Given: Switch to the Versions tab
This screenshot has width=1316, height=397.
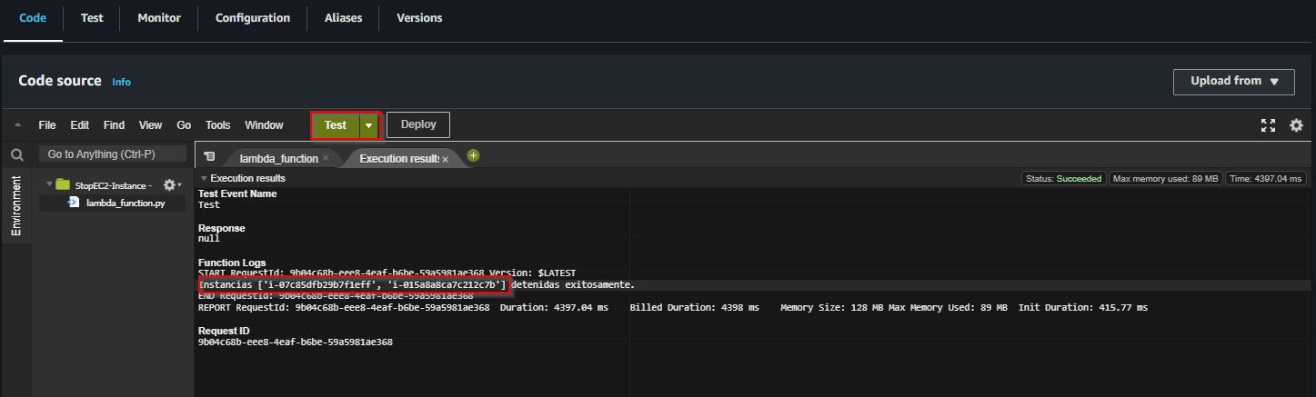Looking at the screenshot, I should coord(419,18).
